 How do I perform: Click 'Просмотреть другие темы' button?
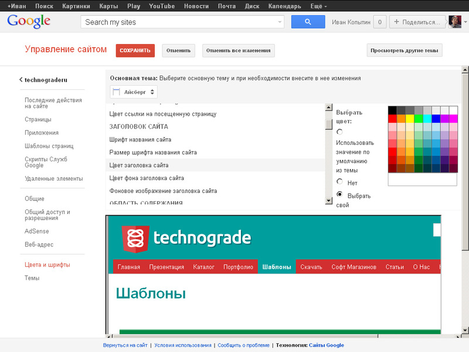(405, 50)
